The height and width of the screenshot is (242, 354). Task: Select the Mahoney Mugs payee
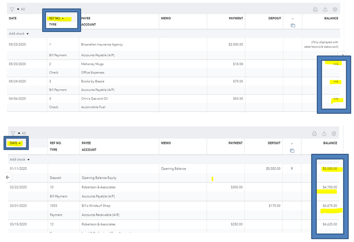click(x=92, y=64)
